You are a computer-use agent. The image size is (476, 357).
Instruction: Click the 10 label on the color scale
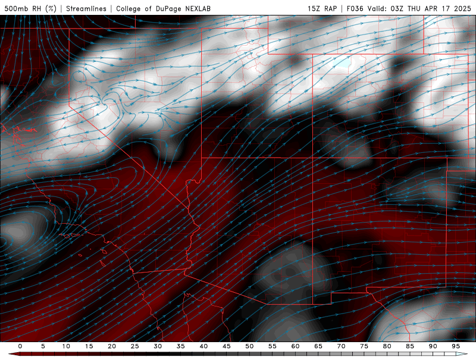point(66,346)
